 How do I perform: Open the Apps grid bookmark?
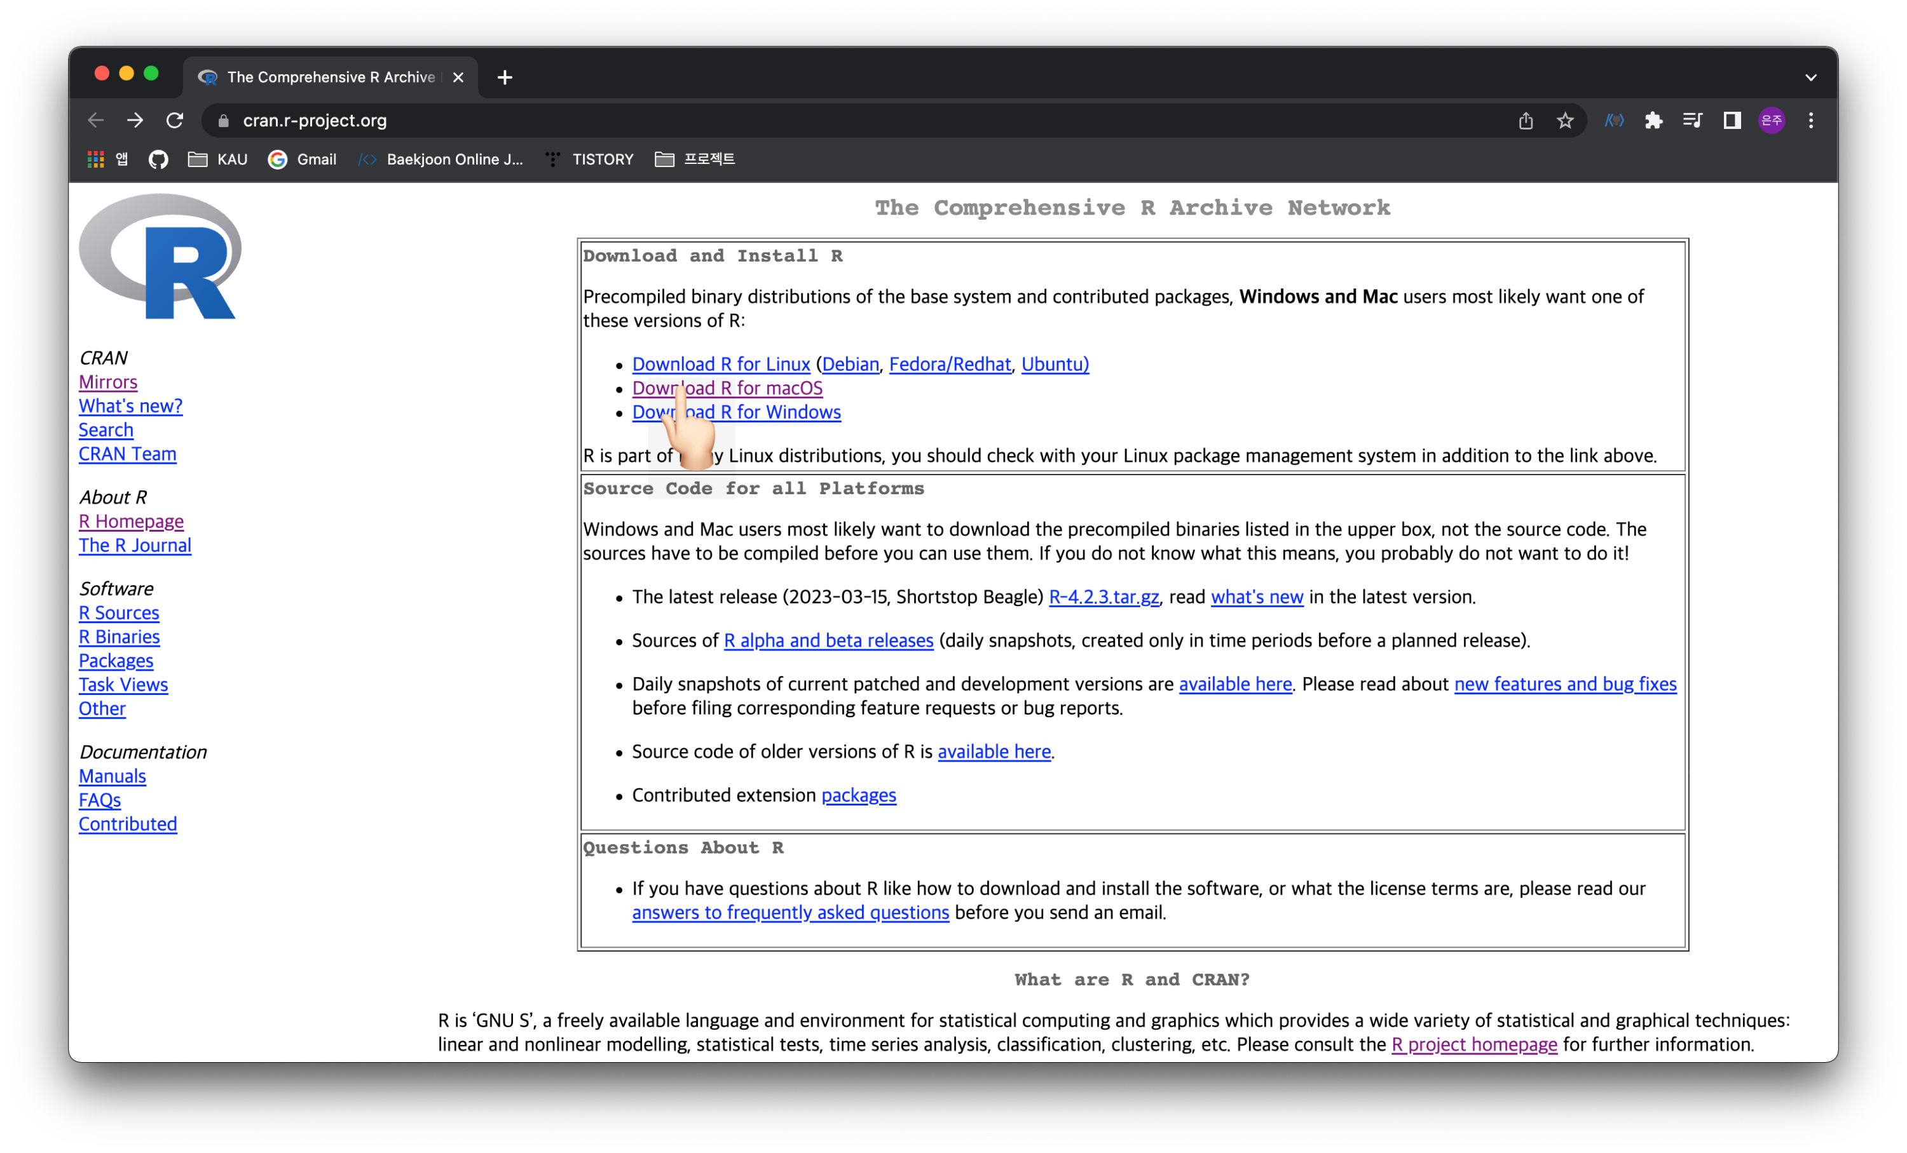[107, 159]
